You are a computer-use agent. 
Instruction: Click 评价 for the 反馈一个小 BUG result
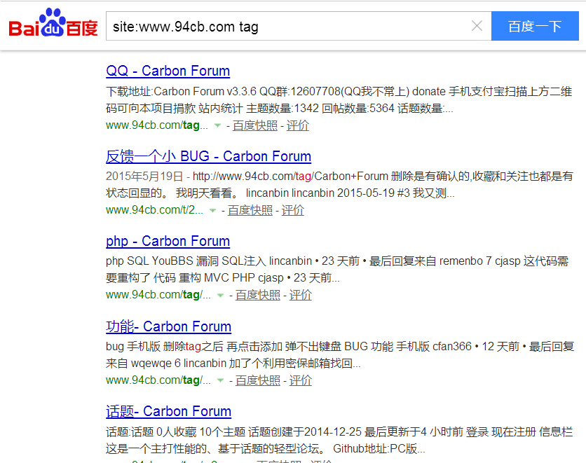[292, 210]
